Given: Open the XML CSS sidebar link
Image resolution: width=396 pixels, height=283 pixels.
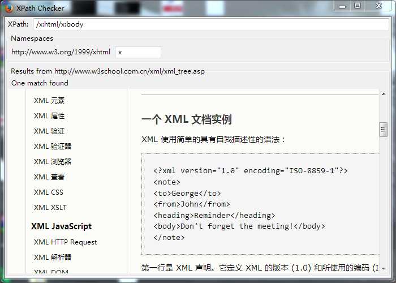Looking at the screenshot, I should tap(49, 192).
